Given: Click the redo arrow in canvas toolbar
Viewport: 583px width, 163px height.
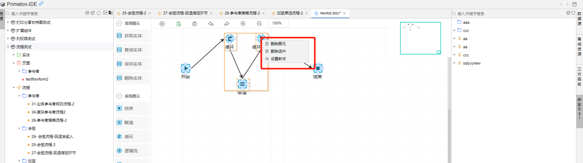Looking at the screenshot, I should (x=227, y=24).
